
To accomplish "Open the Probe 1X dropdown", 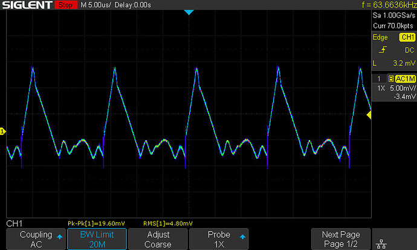I will (x=219, y=239).
